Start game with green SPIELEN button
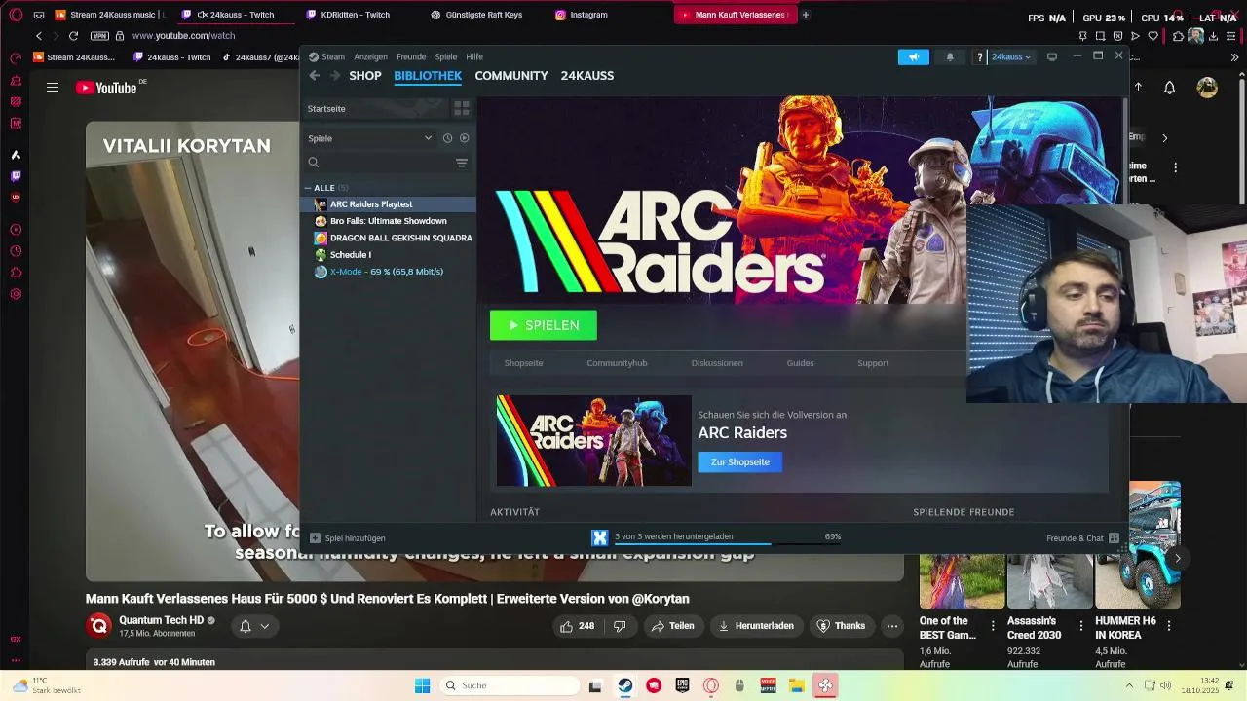1247x701 pixels. tap(544, 325)
